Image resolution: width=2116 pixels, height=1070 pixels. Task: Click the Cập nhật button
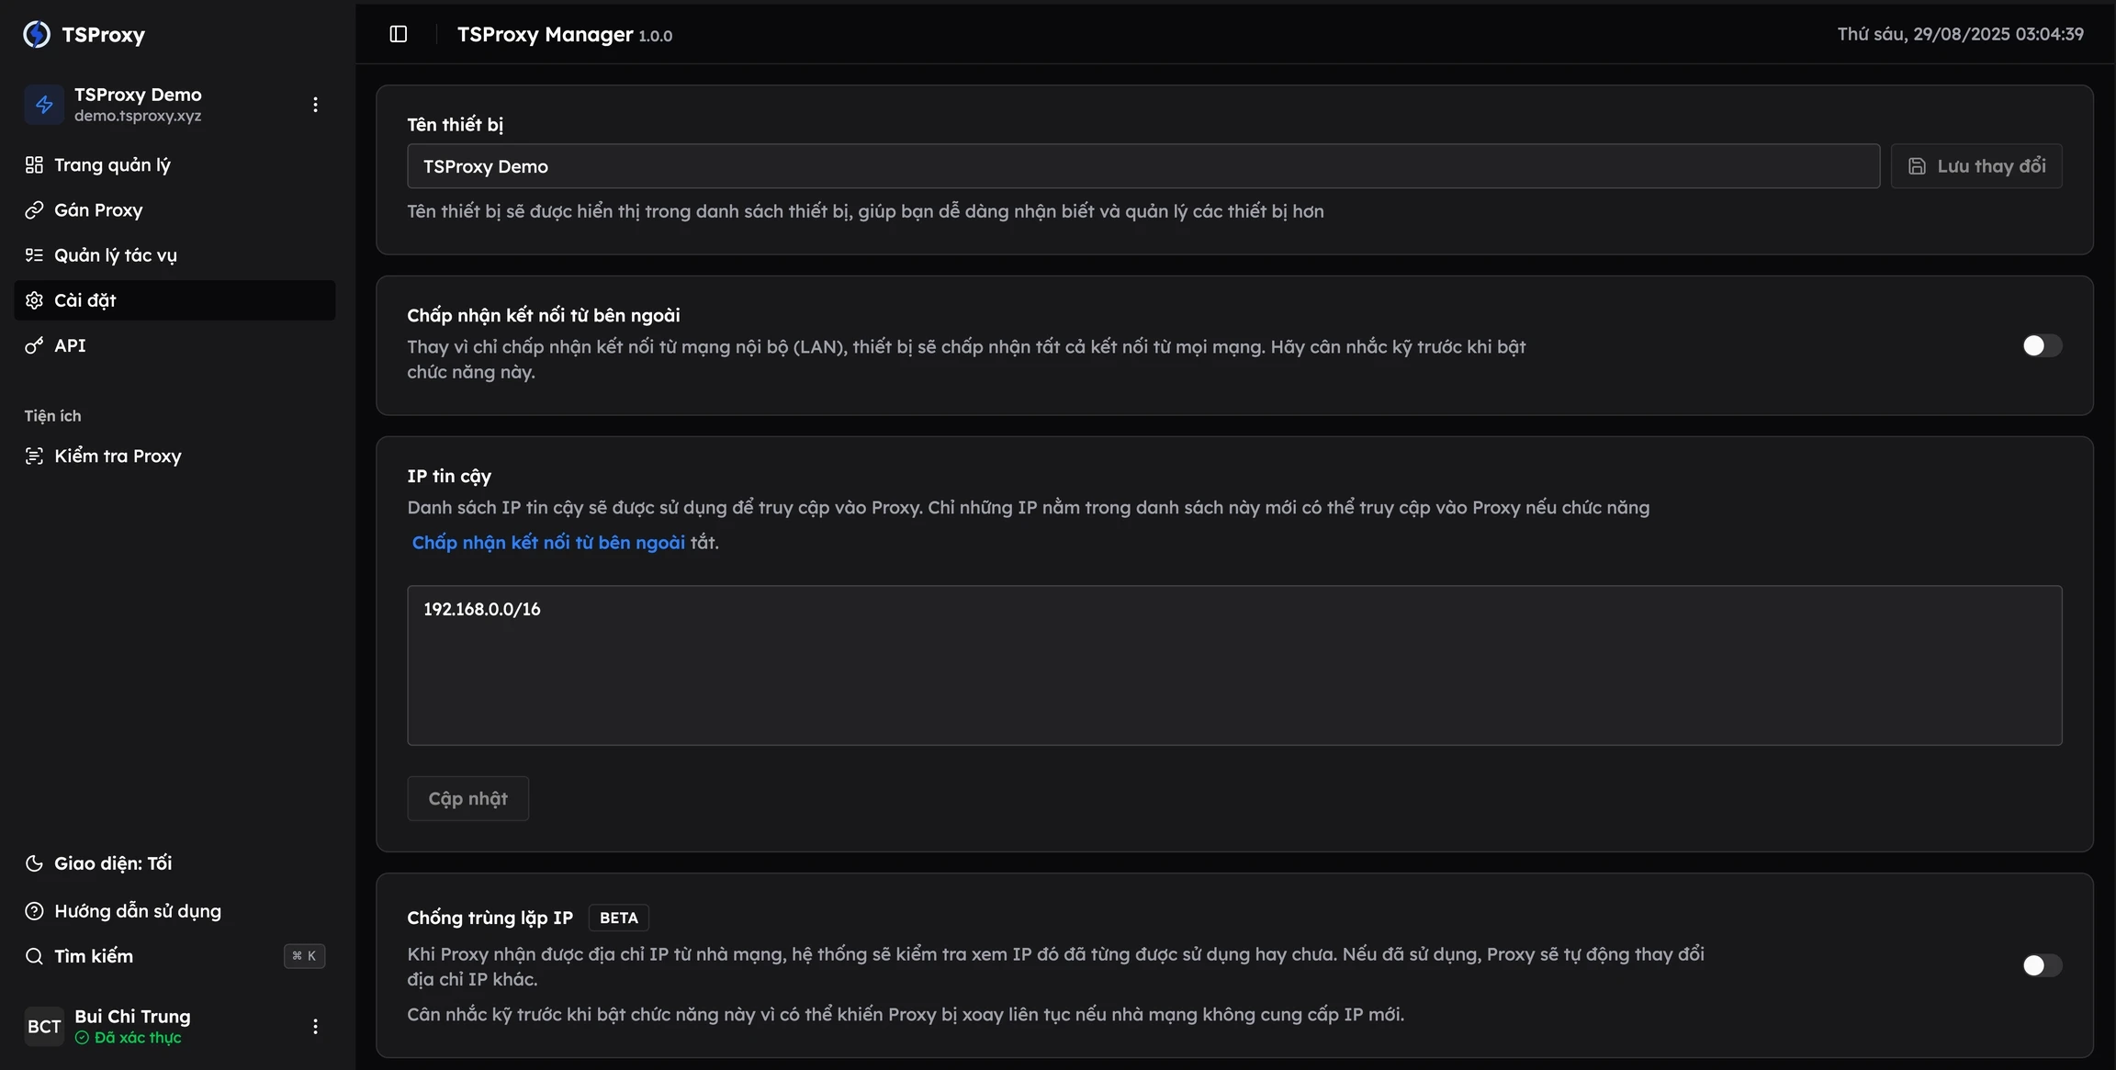coord(468,798)
